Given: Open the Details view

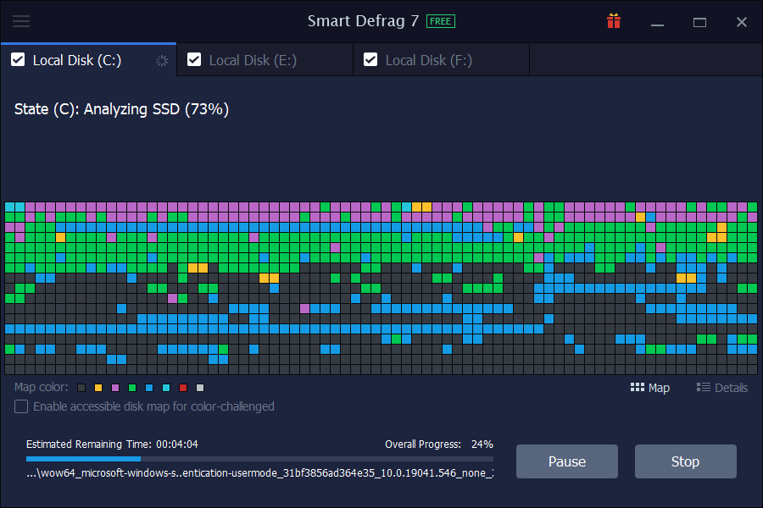Looking at the screenshot, I should tap(721, 388).
